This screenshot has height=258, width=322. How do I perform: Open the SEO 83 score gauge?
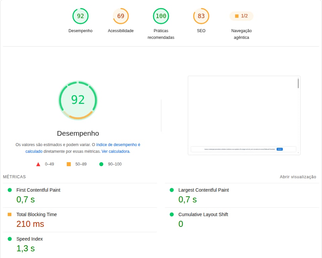coord(201,16)
